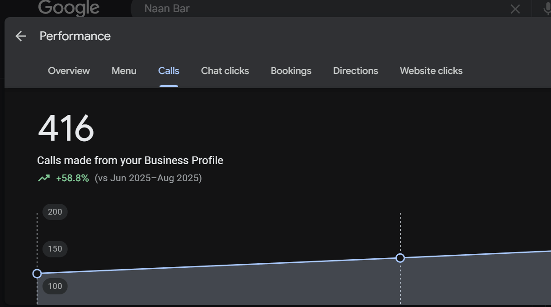Click the "(vs Jun 2025–Aug 2025)" comparison text

(x=148, y=178)
